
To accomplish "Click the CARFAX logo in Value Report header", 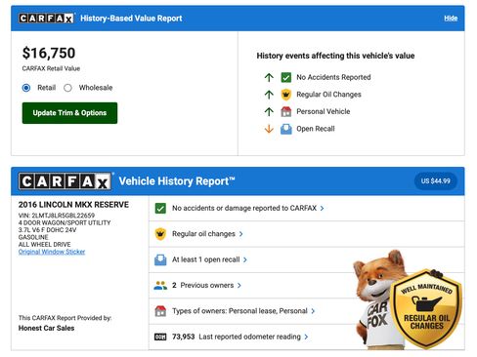I will (46, 19).
